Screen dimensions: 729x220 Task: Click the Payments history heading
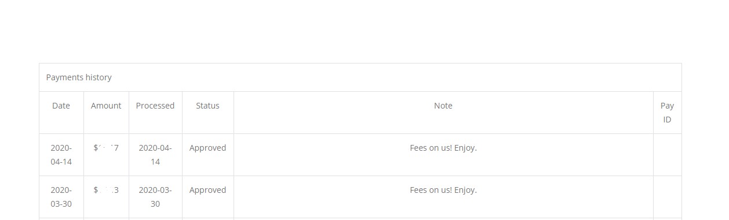[79, 77]
